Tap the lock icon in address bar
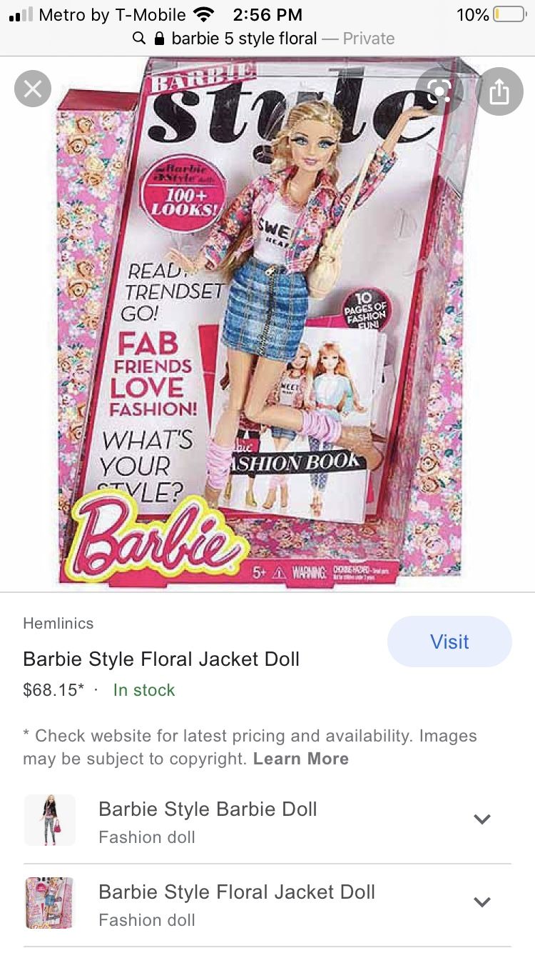Image resolution: width=535 pixels, height=953 pixels. tap(159, 39)
